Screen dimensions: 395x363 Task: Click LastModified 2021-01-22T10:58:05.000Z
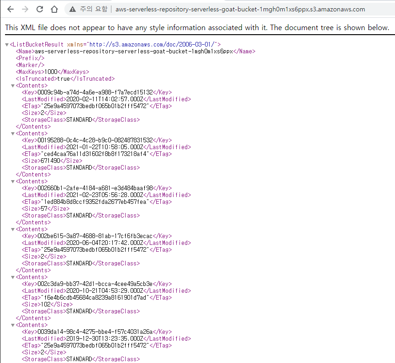105,147
